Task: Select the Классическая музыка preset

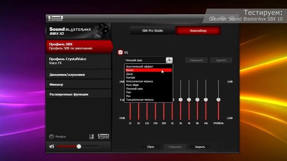Action: pos(148,81)
